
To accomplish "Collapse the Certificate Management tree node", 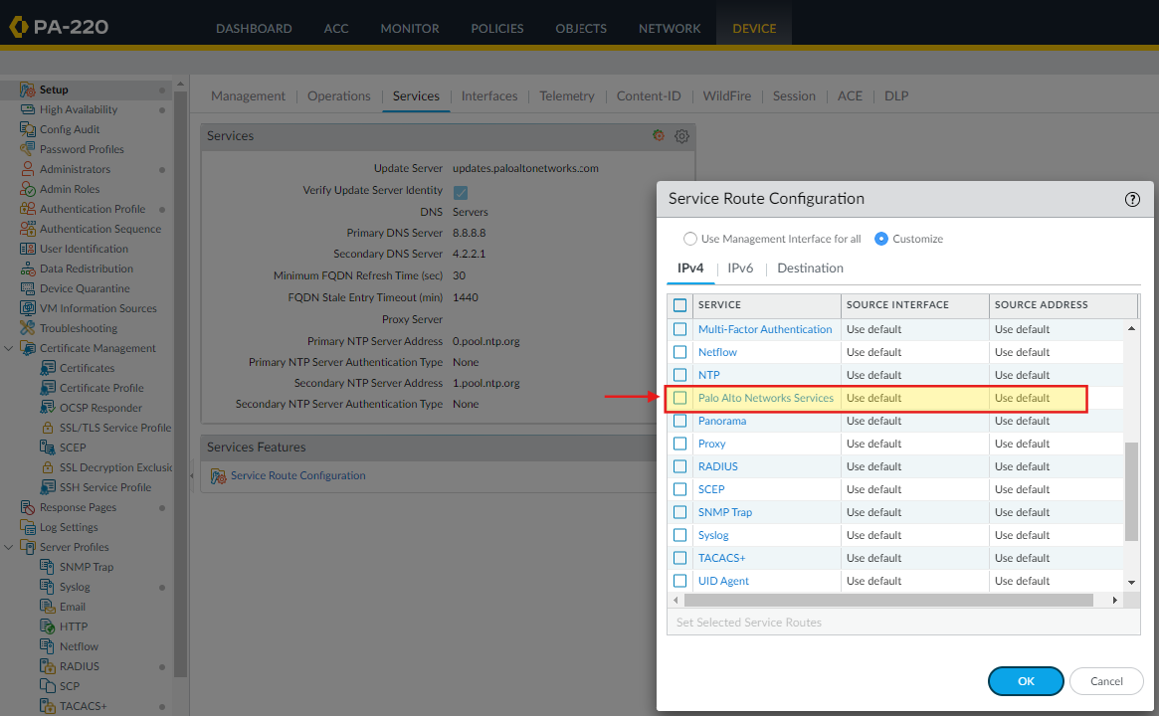I will (9, 347).
